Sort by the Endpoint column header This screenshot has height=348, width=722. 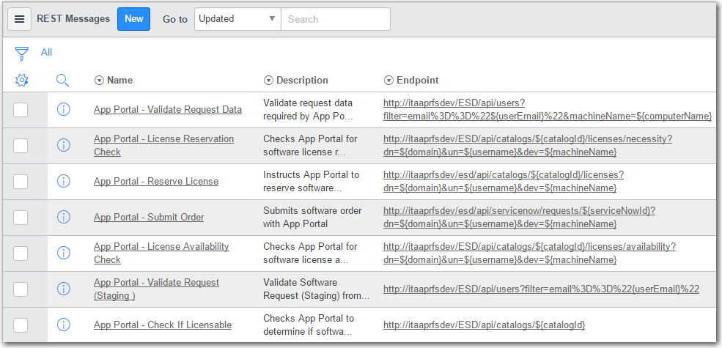pyautogui.click(x=418, y=80)
